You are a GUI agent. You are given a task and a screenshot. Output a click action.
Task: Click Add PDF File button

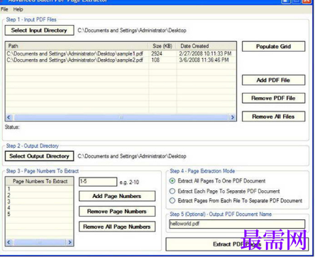pyautogui.click(x=273, y=80)
